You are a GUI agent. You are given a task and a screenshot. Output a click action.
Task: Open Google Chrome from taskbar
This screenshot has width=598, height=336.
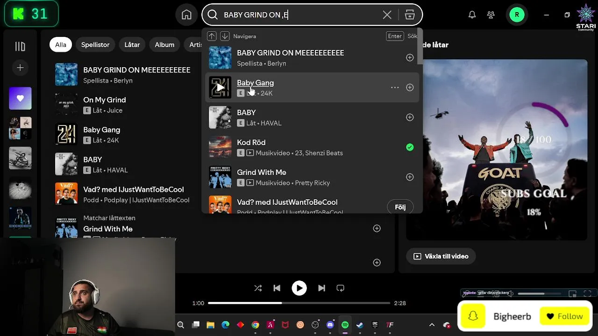[255, 325]
